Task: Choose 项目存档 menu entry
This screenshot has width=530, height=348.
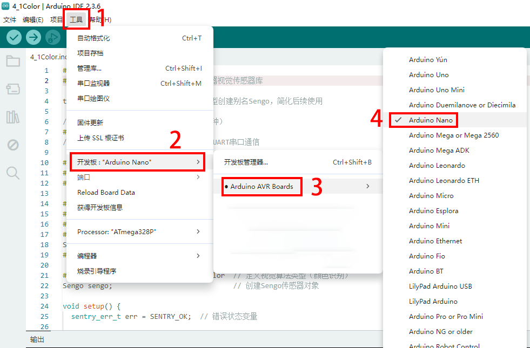Action: click(139, 53)
